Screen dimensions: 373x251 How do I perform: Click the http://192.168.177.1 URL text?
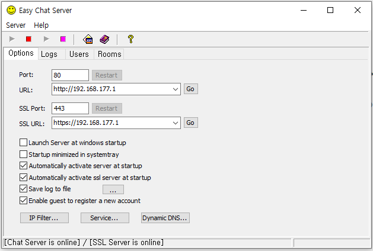tap(84, 89)
